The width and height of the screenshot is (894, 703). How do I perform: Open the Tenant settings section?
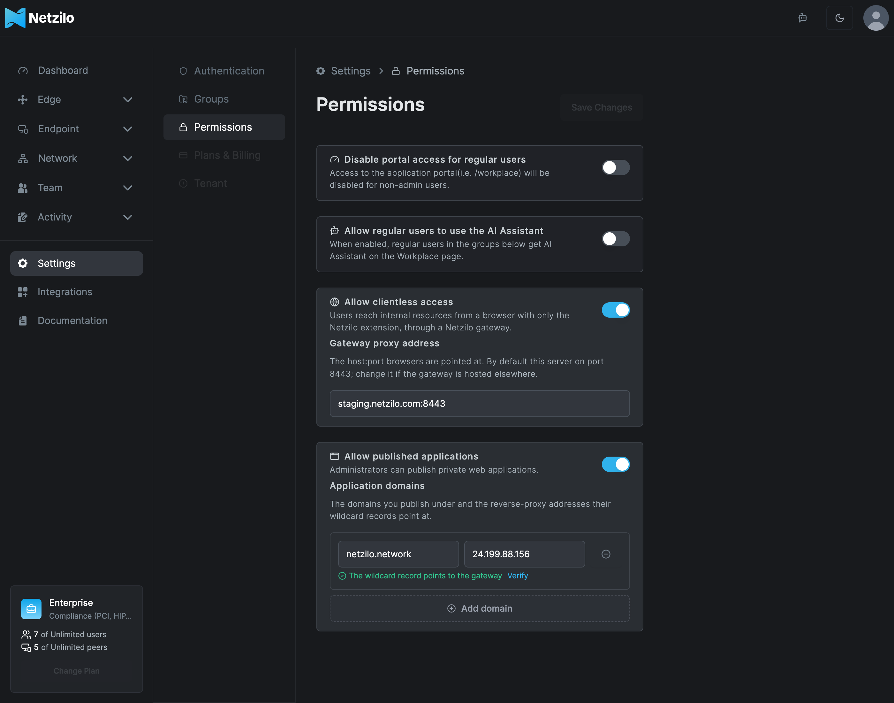click(224, 183)
